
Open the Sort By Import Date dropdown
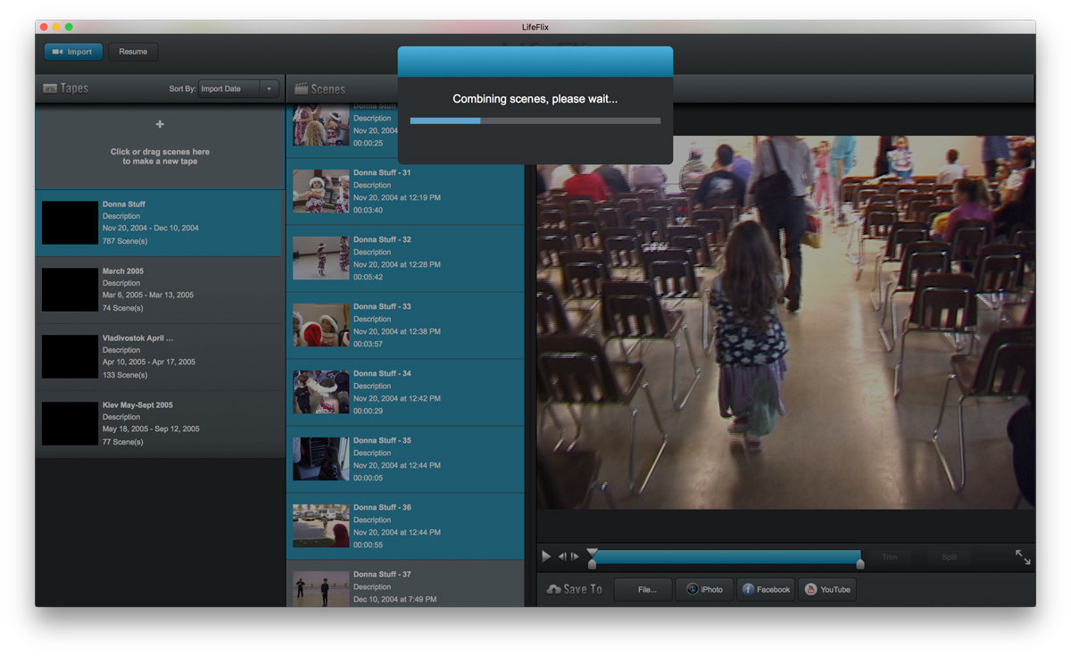(x=238, y=88)
